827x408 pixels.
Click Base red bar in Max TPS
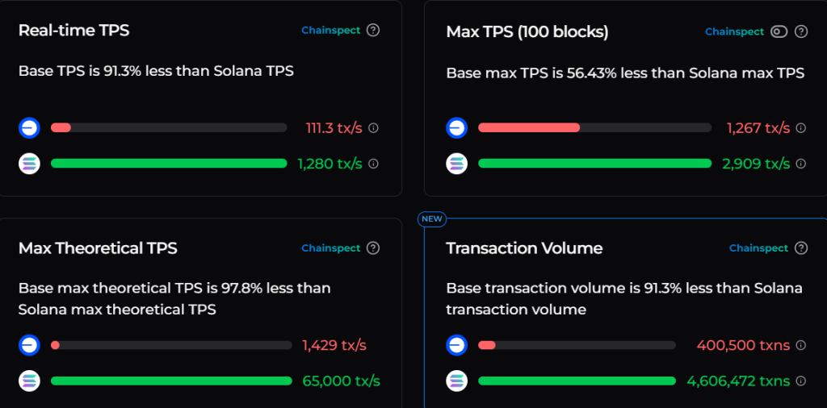(529, 127)
